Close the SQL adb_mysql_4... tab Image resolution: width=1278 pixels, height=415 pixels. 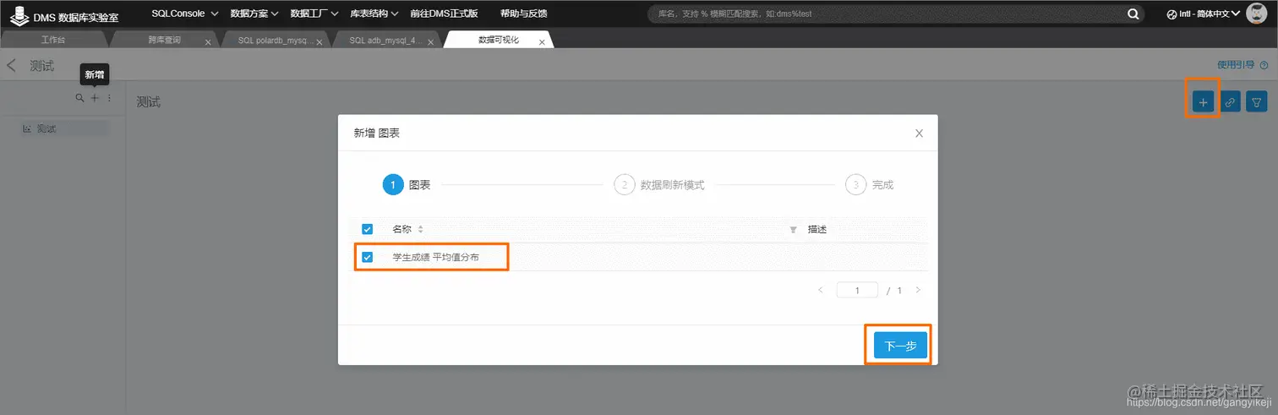tap(430, 41)
